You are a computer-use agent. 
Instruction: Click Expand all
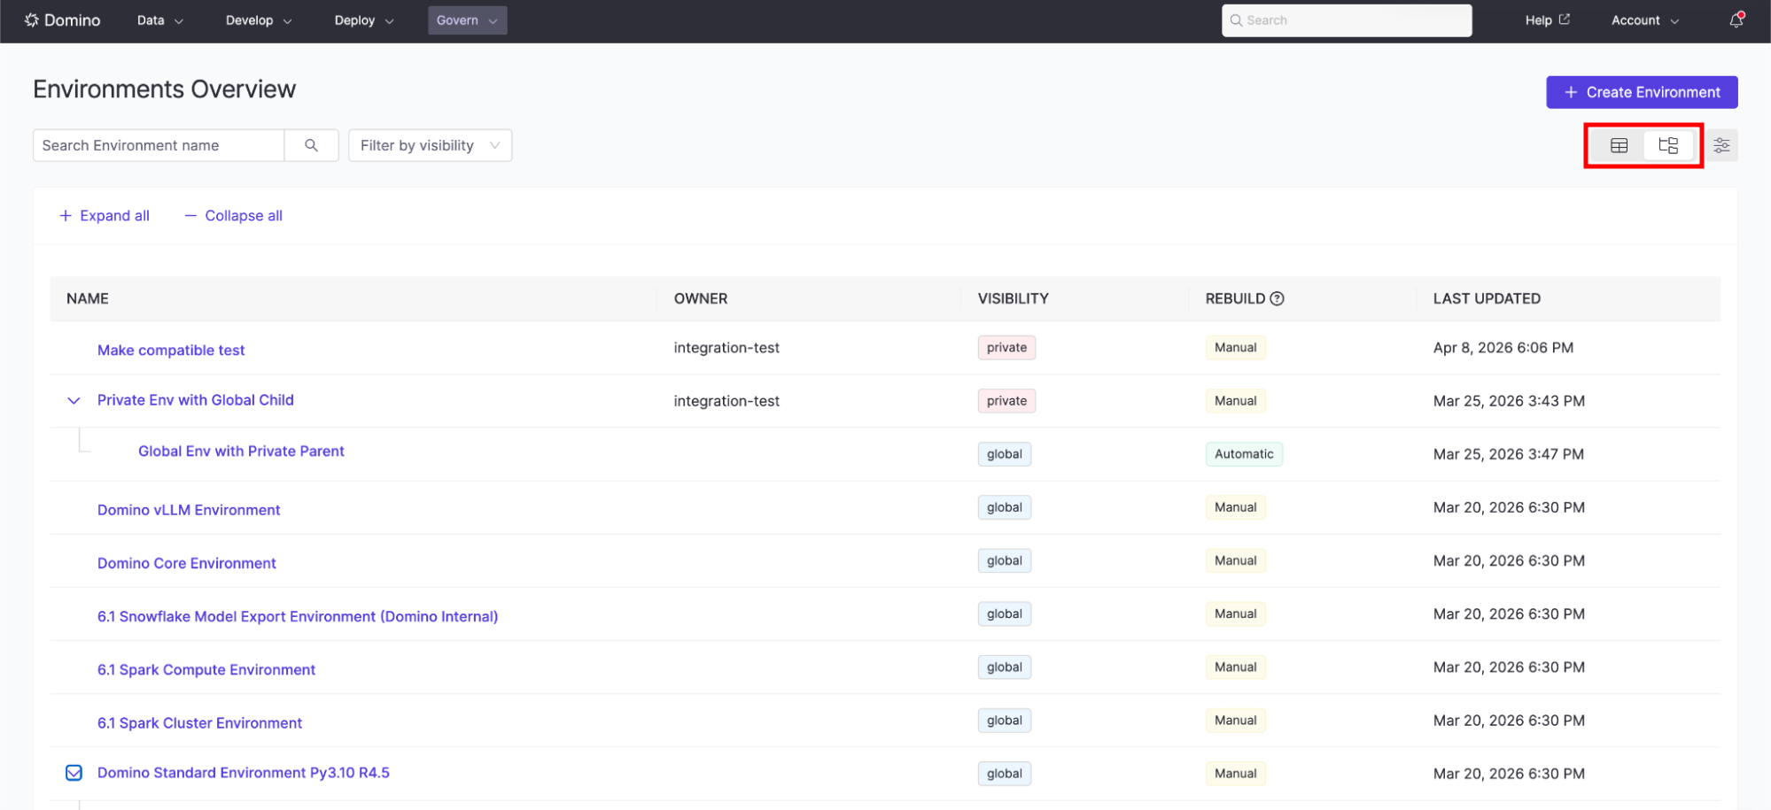[x=105, y=216]
